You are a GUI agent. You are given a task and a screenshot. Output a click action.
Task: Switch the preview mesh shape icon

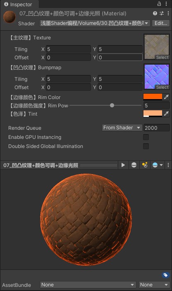click(x=134, y=165)
